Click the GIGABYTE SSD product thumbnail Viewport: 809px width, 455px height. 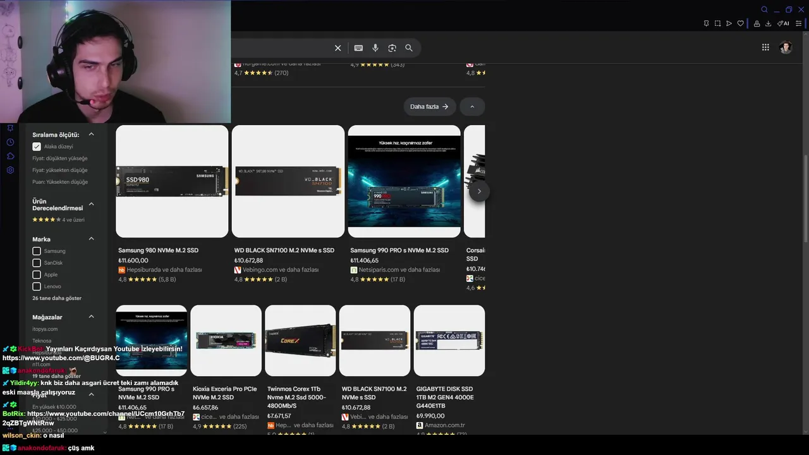tap(449, 341)
